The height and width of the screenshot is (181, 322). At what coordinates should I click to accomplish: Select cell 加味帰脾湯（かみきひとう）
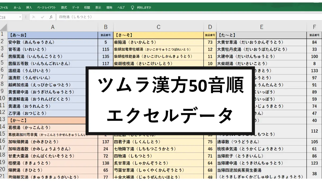(53, 142)
